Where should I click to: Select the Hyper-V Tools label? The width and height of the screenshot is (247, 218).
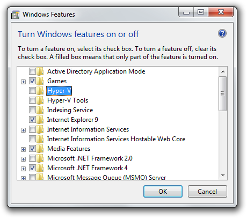pos(68,100)
